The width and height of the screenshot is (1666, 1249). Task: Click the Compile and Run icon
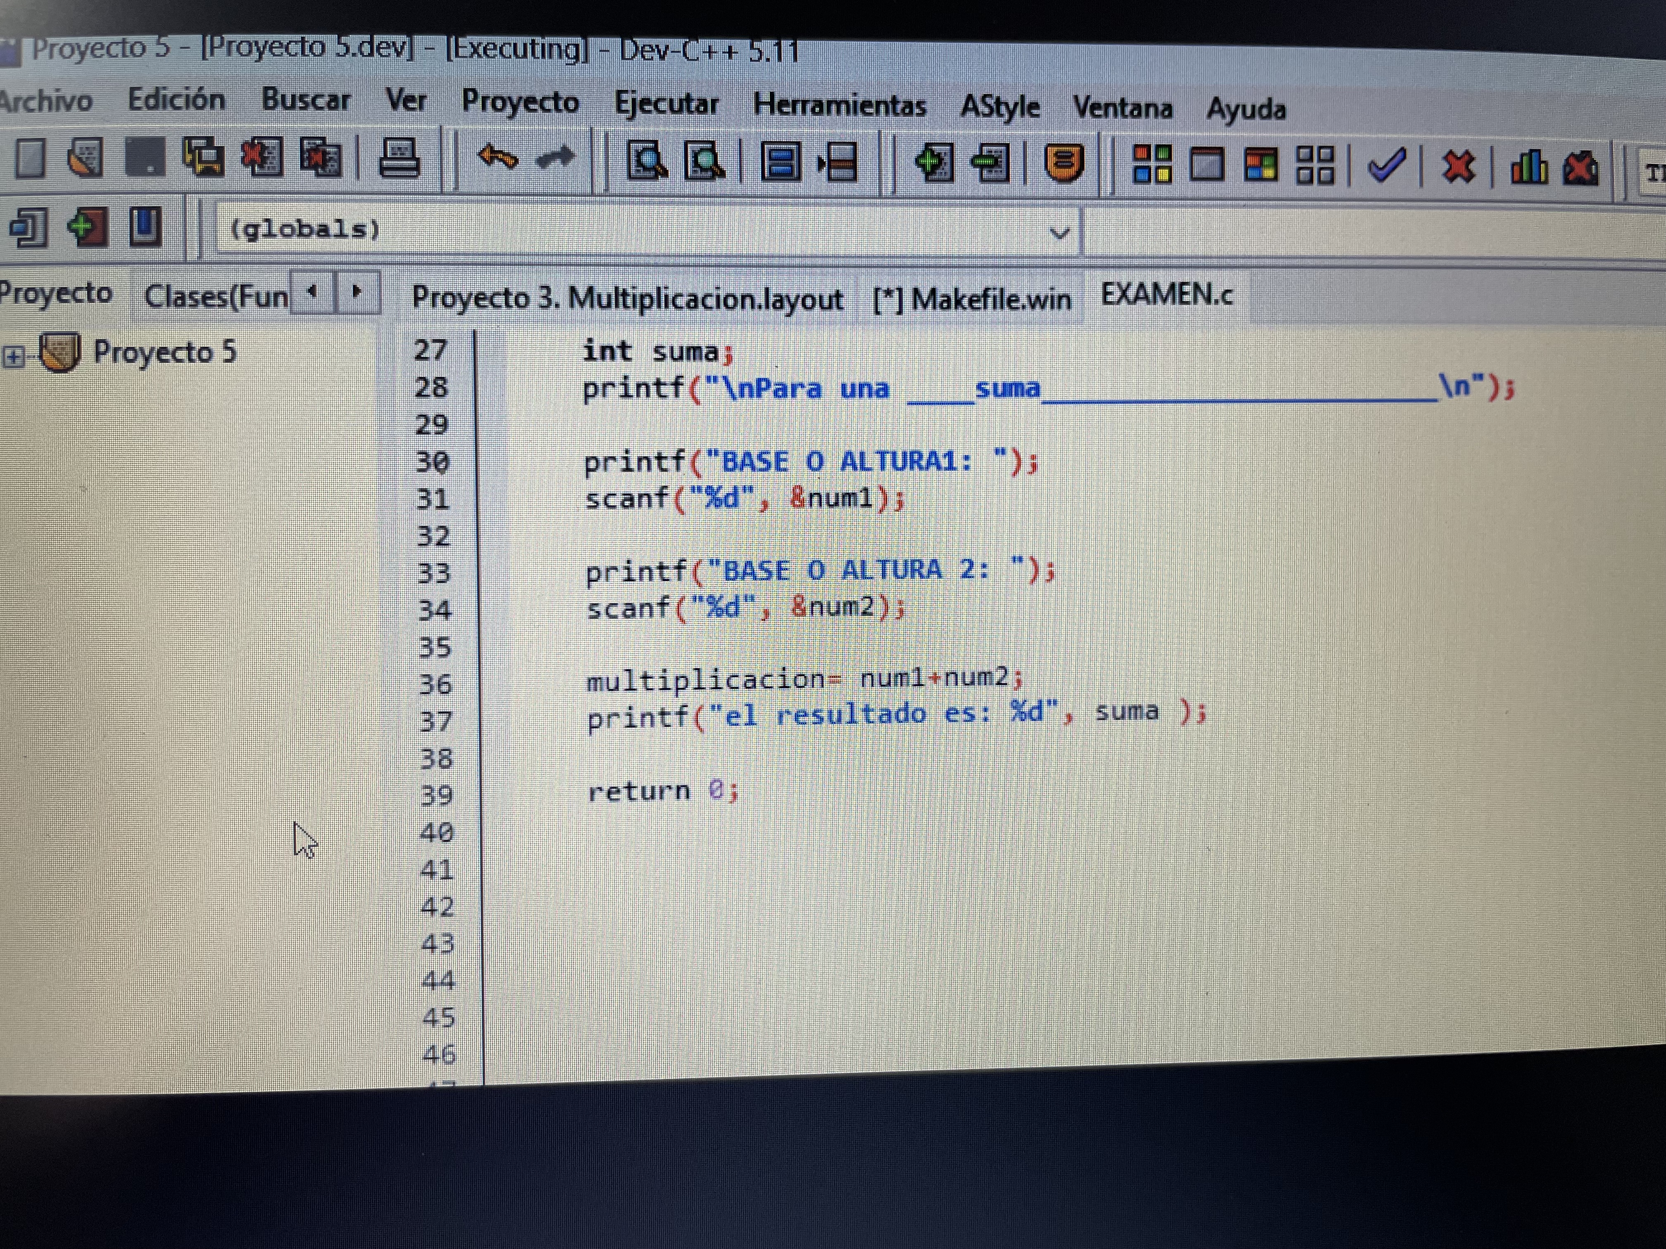coord(1261,164)
